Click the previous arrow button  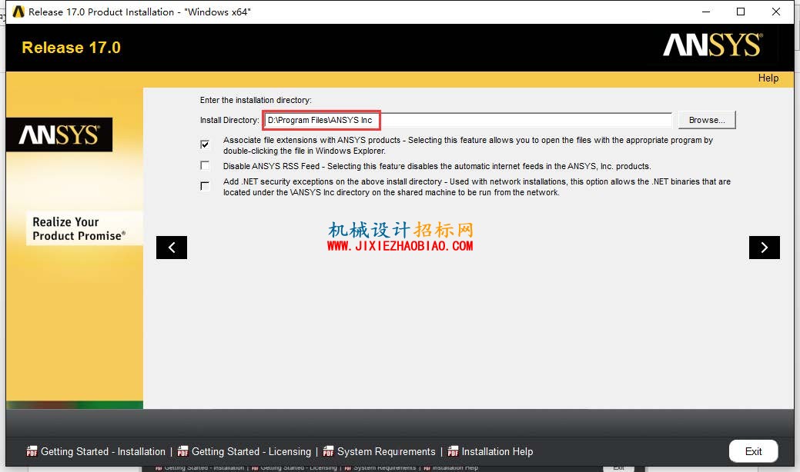172,248
